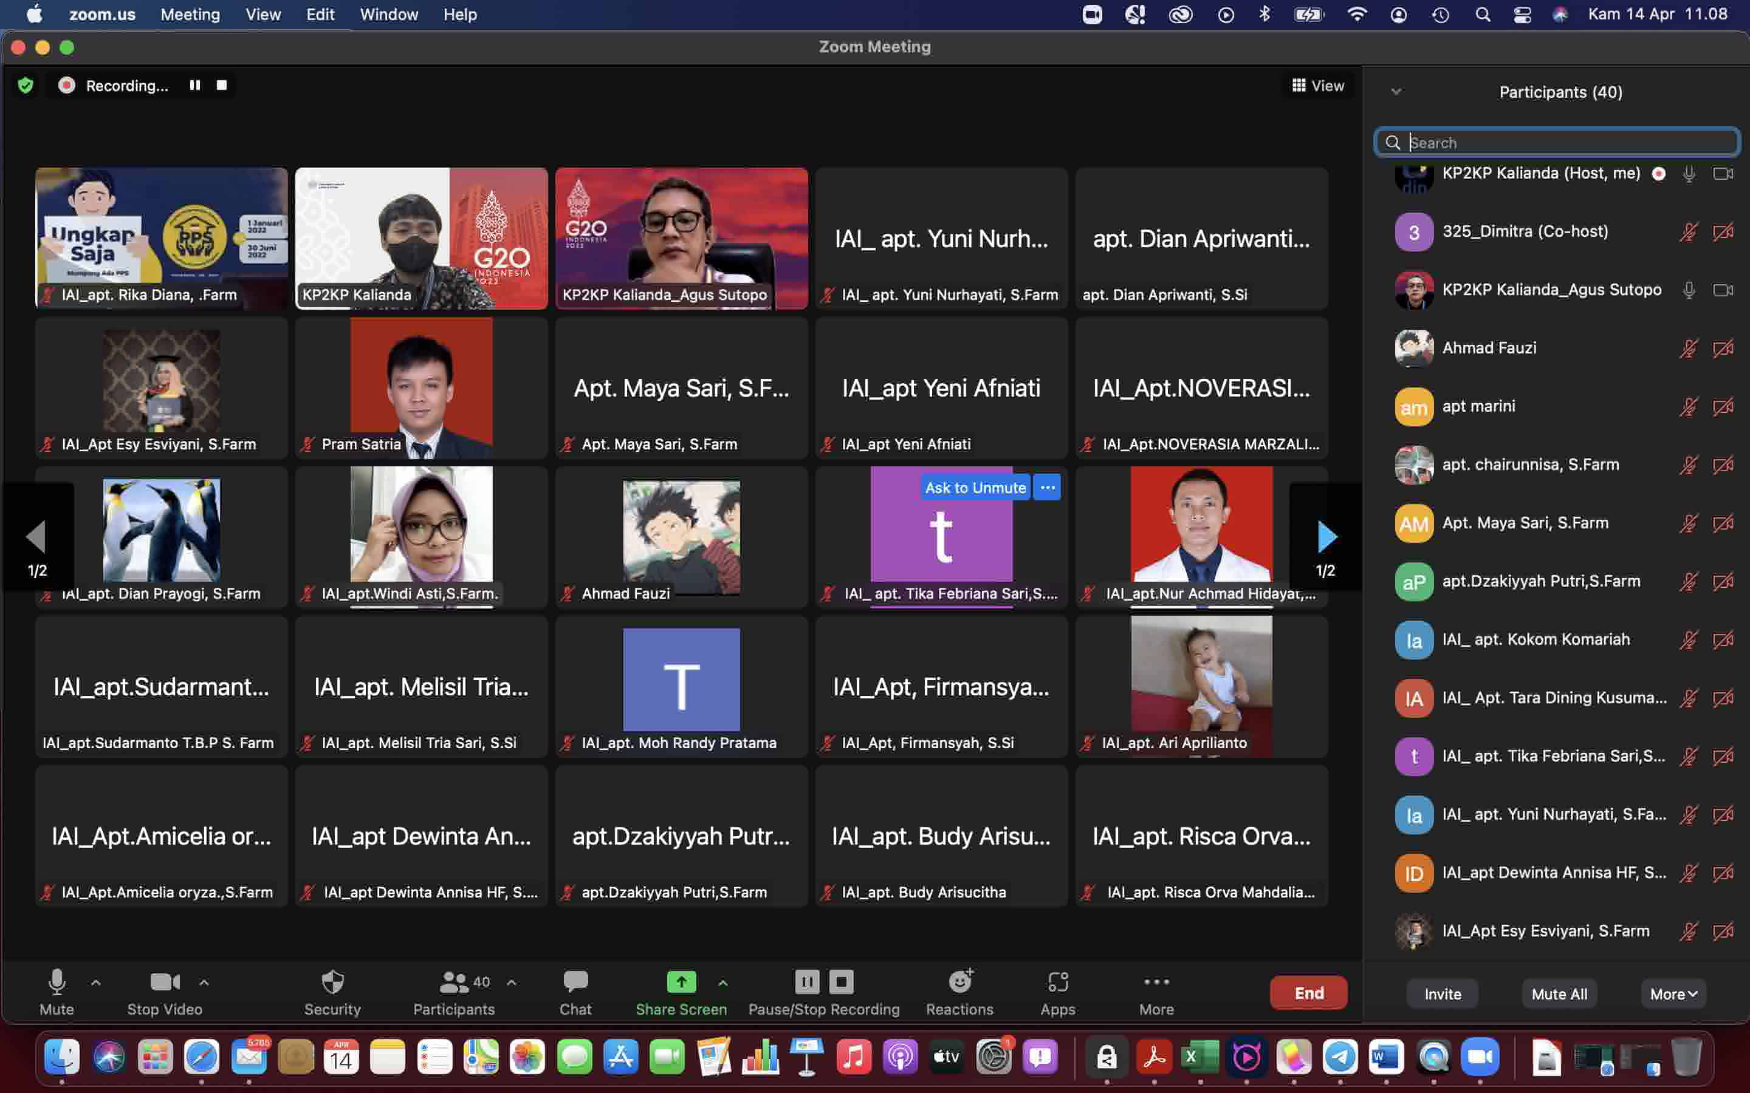This screenshot has width=1750, height=1093.
Task: Expand share options arrow beside Share Screen
Action: pyautogui.click(x=722, y=982)
